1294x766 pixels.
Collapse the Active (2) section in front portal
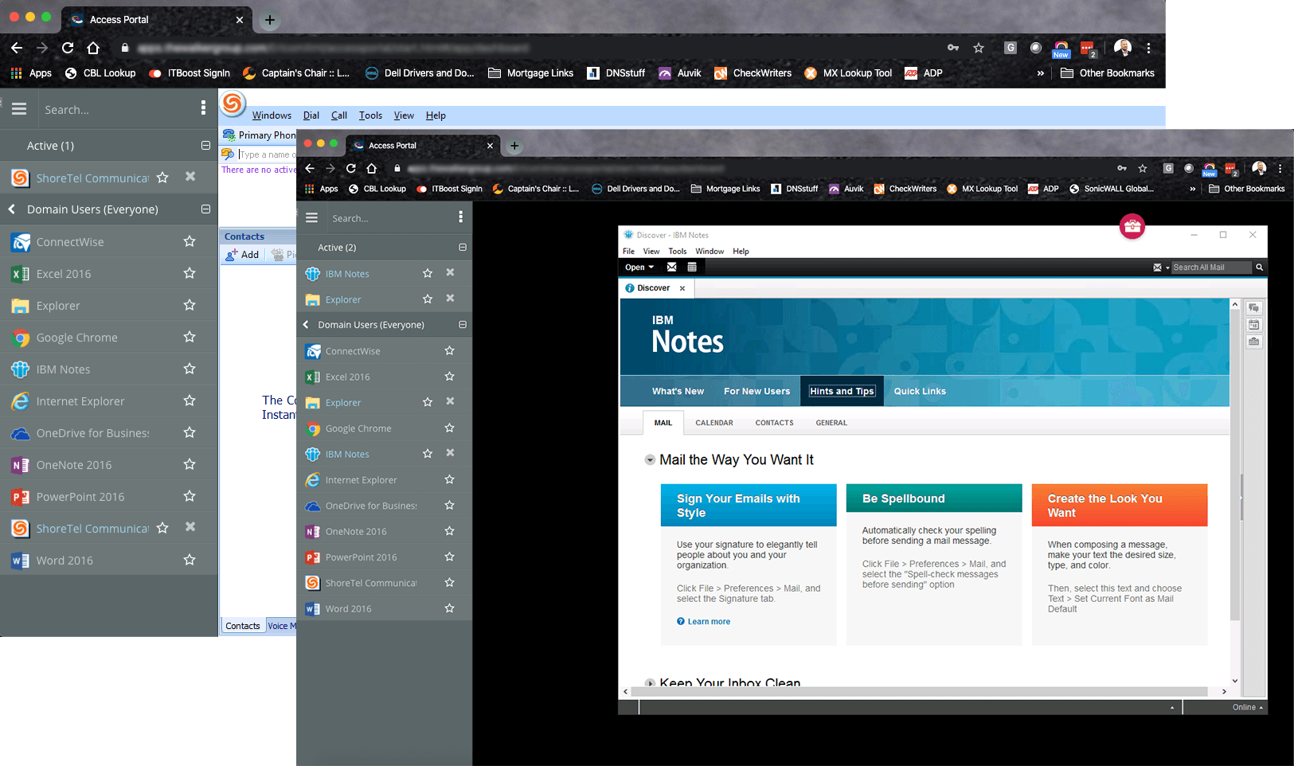(x=463, y=248)
